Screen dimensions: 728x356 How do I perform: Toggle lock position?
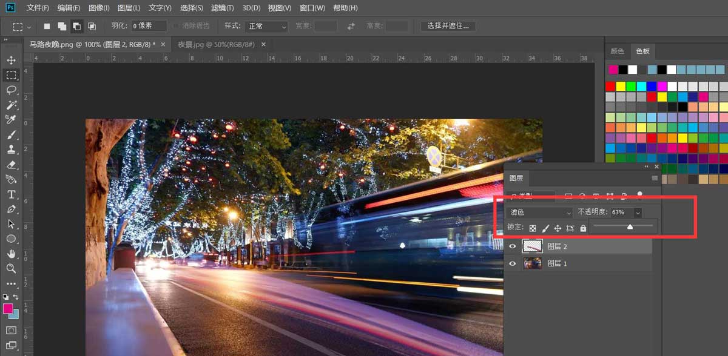coord(558,228)
